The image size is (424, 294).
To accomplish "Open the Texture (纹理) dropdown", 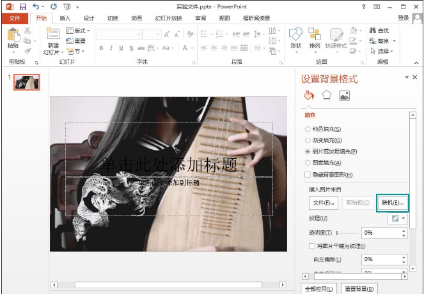I will pyautogui.click(x=398, y=219).
